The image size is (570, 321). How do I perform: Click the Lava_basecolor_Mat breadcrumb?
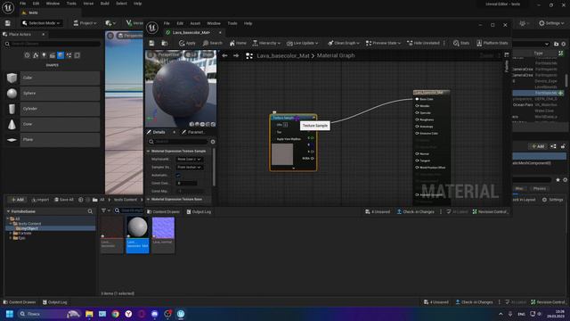pos(283,55)
